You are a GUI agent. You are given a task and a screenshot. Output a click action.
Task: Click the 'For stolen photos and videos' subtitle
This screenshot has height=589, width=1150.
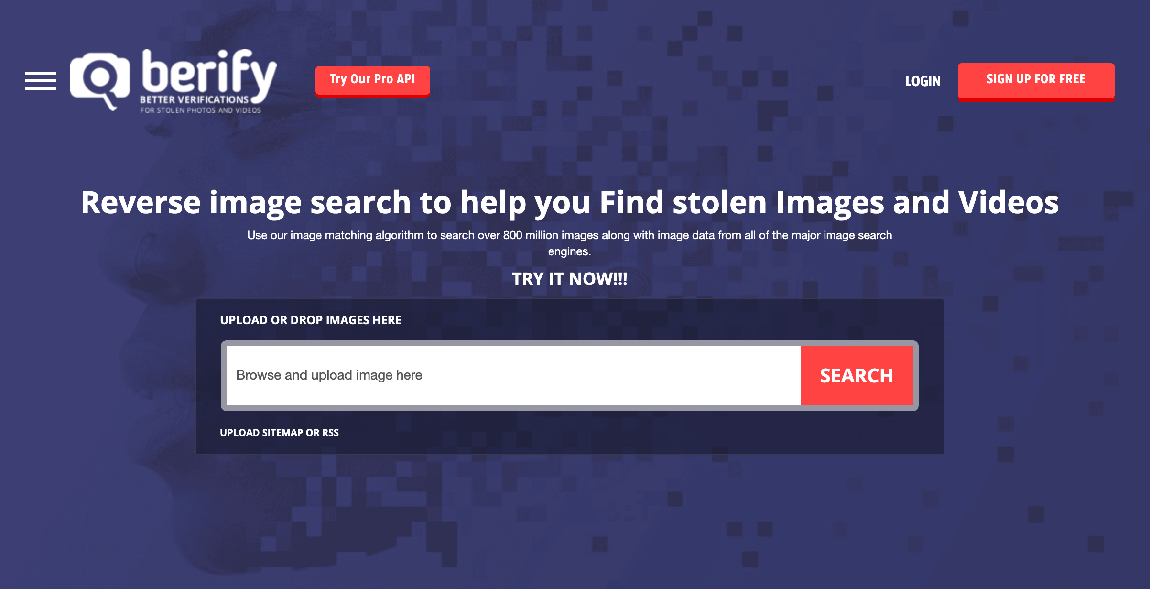click(x=200, y=110)
